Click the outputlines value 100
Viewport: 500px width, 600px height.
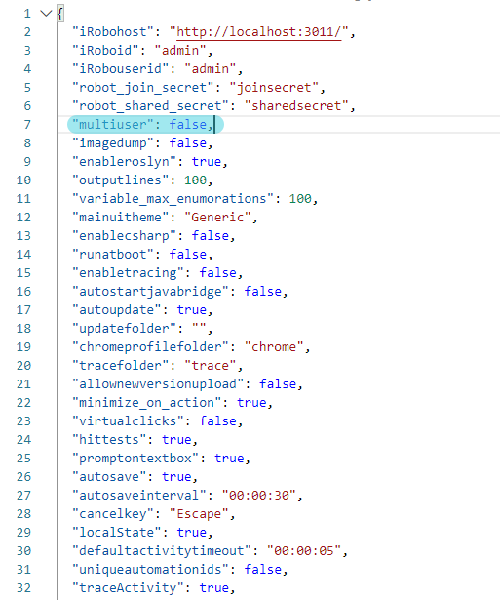click(x=195, y=180)
